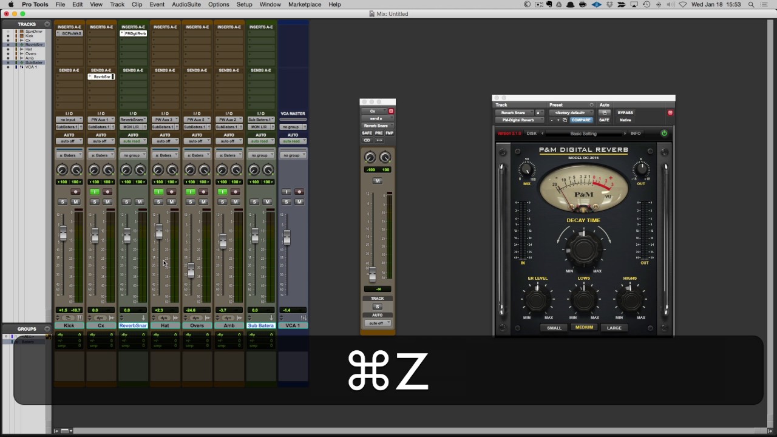This screenshot has height=437, width=777.
Task: Click the MIX knob in reverb
Action: click(x=526, y=170)
